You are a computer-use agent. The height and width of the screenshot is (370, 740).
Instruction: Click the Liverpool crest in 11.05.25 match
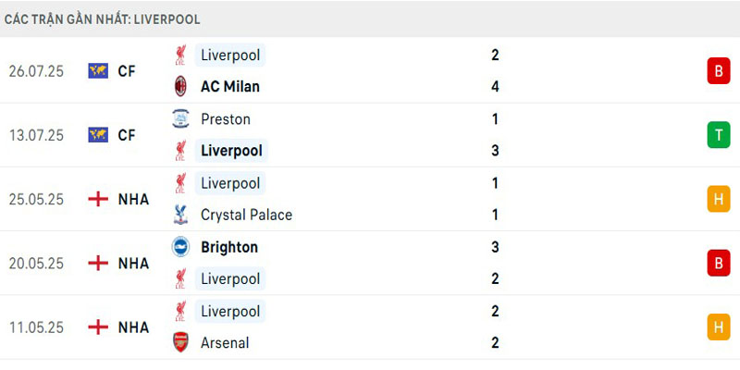180,311
